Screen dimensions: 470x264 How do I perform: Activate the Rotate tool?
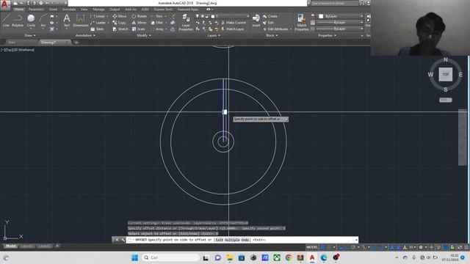click(x=140, y=16)
